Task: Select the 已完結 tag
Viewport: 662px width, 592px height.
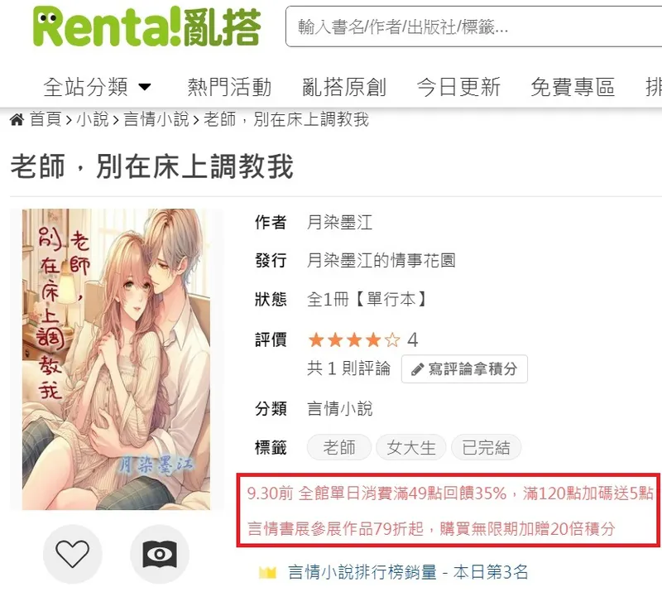Action: pos(486,447)
